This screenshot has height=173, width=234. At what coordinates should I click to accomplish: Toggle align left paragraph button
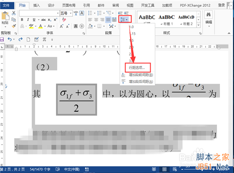click(90, 20)
